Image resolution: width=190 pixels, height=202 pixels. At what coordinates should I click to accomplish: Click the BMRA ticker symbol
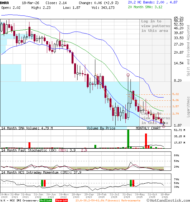4,2
